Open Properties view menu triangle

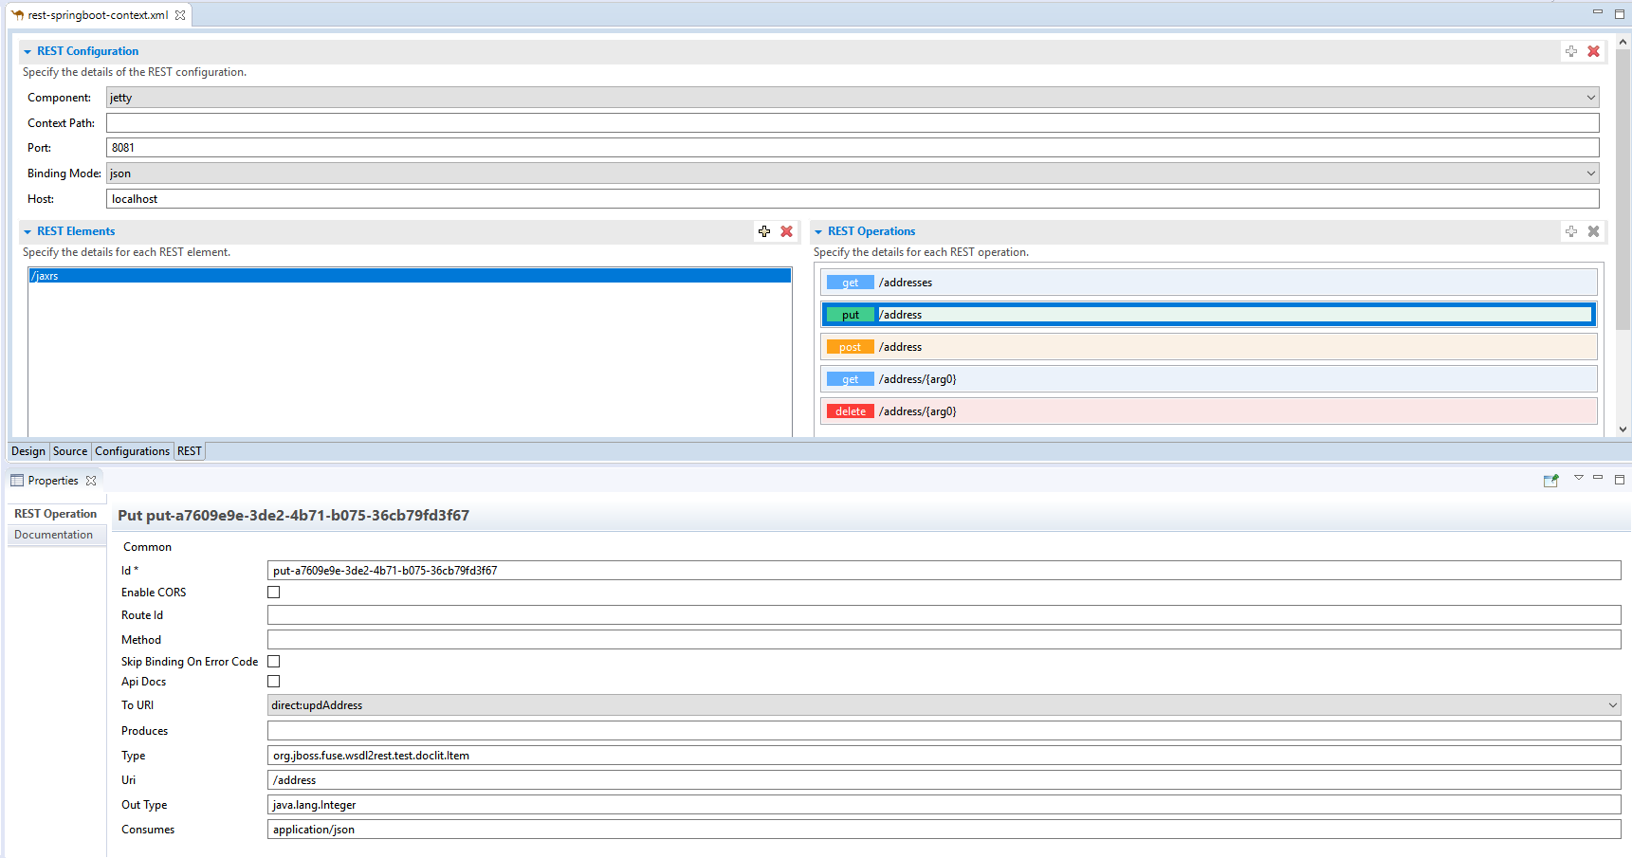tap(1579, 478)
